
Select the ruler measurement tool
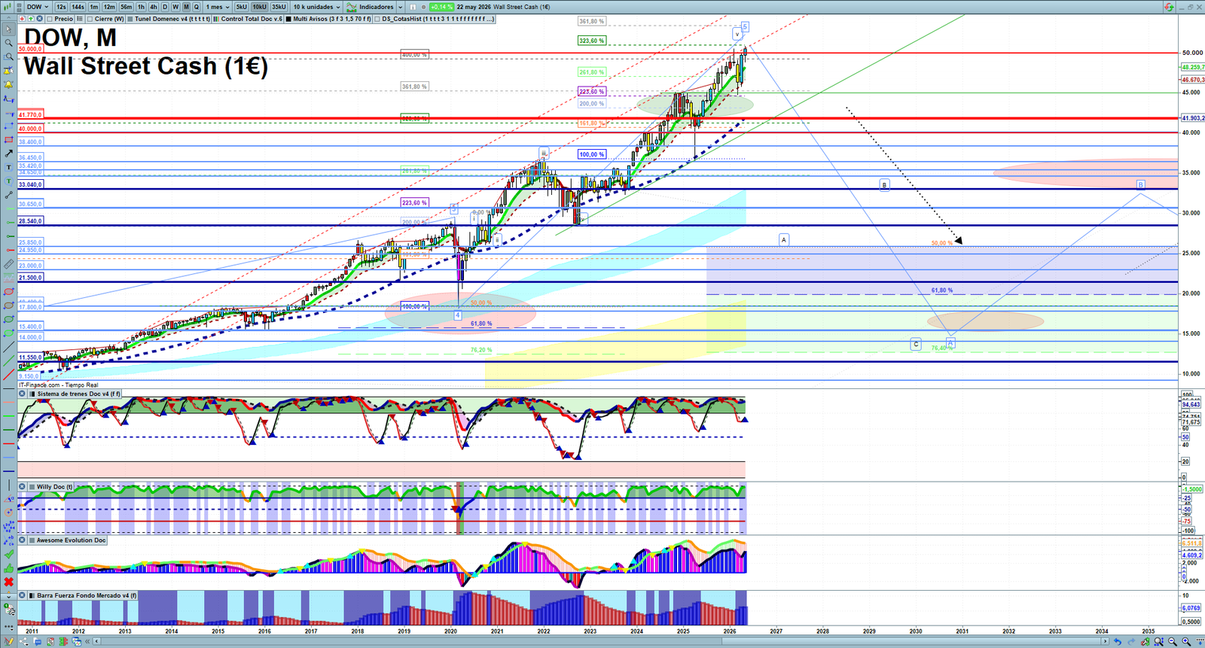8,264
